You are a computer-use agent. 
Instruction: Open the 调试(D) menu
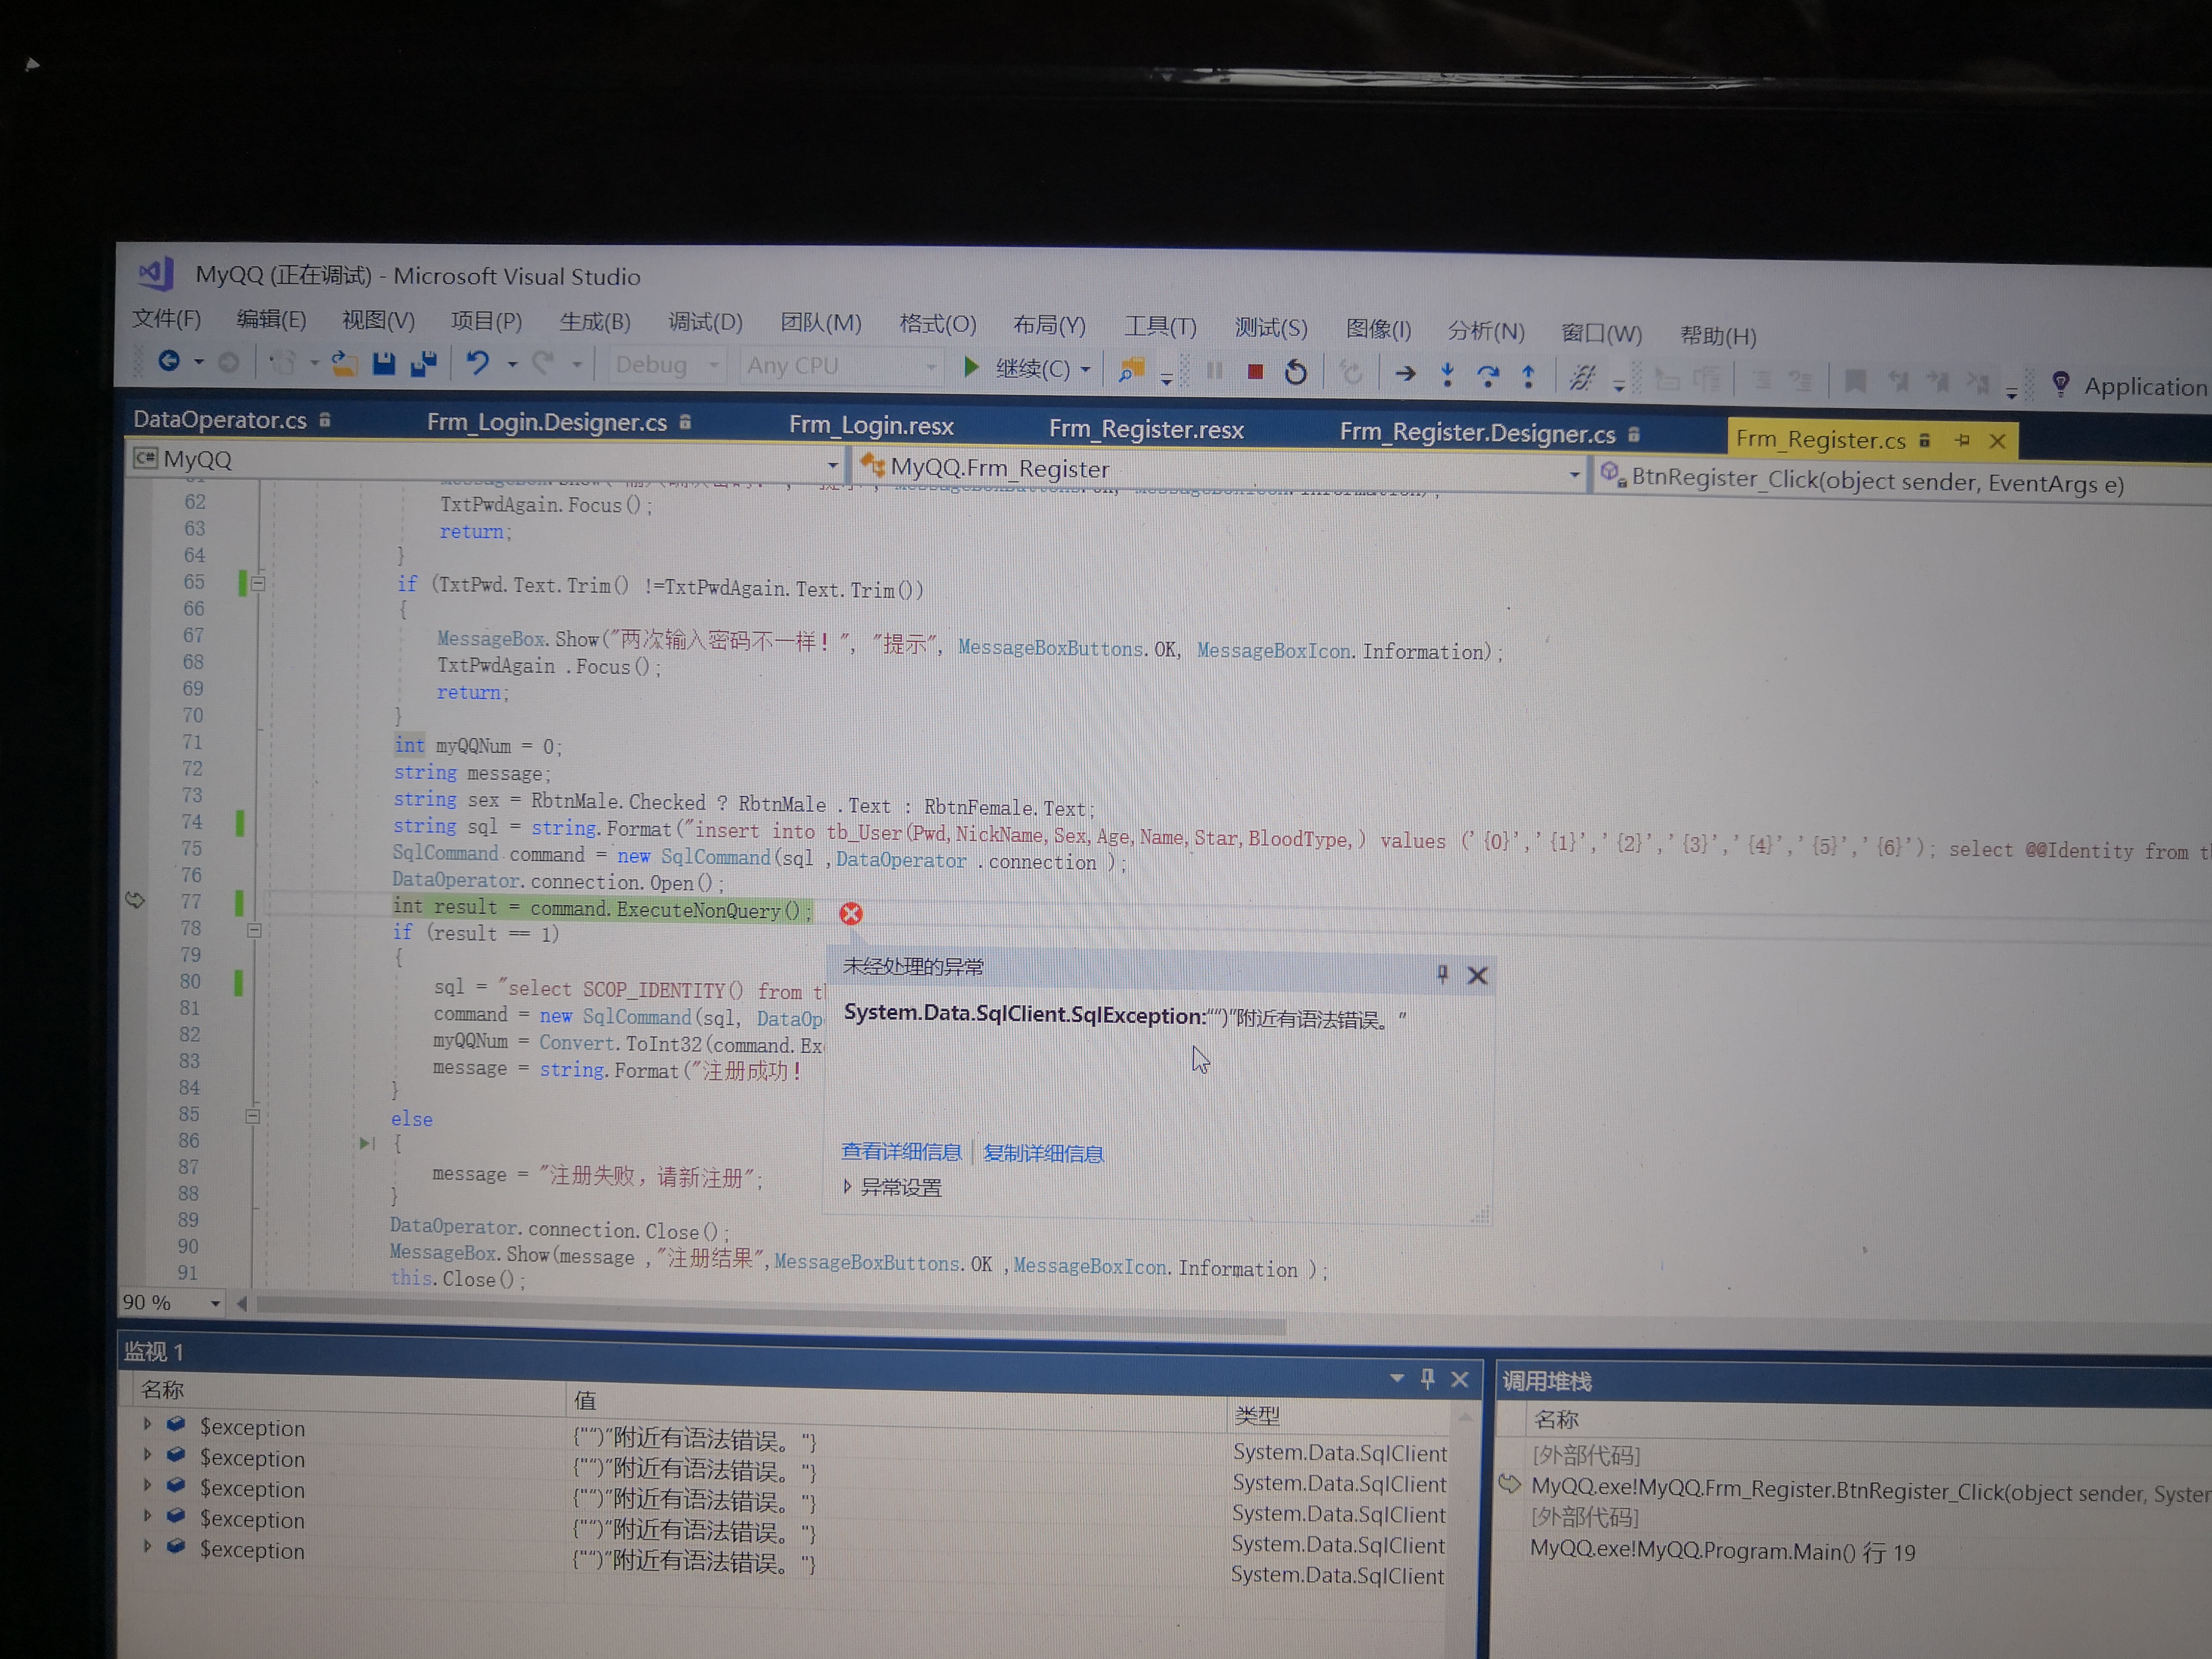pos(705,322)
